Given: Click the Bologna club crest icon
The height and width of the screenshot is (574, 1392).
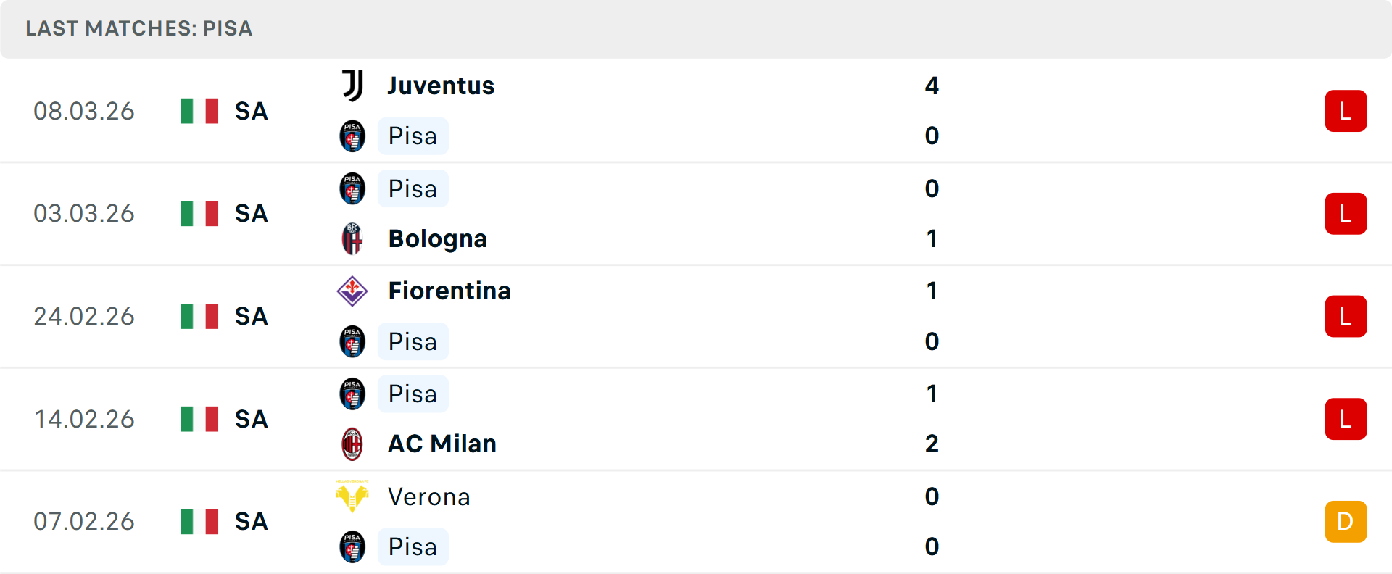Looking at the screenshot, I should 352,238.
